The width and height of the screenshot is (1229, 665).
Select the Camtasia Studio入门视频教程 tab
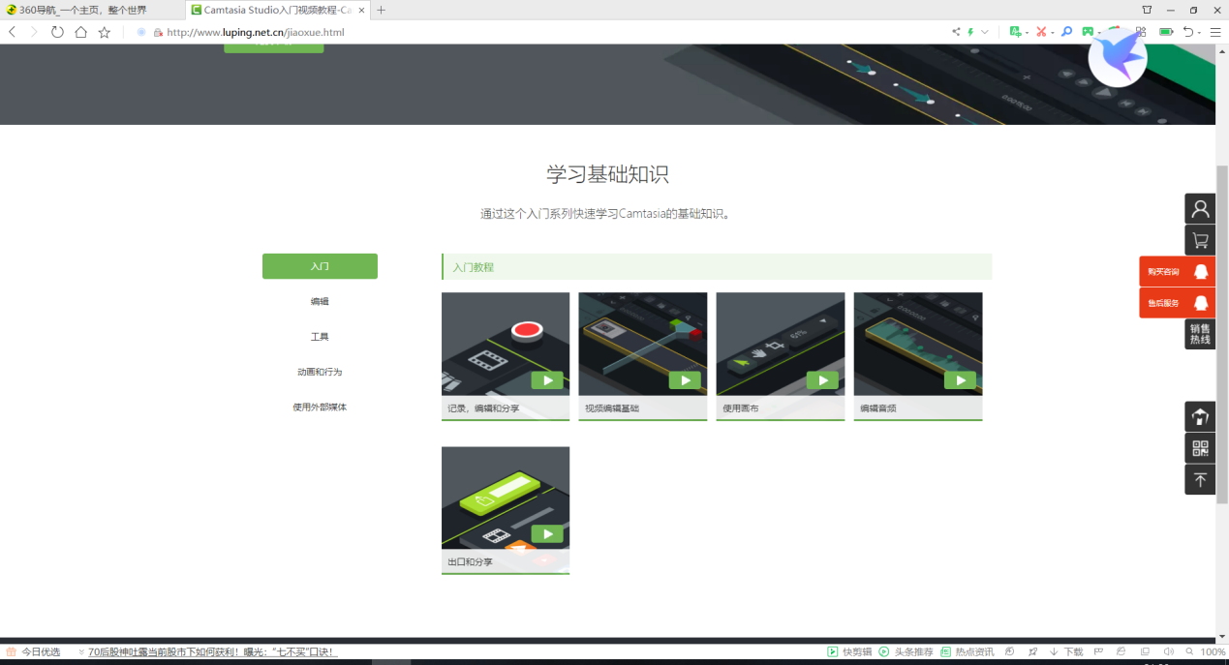278,10
